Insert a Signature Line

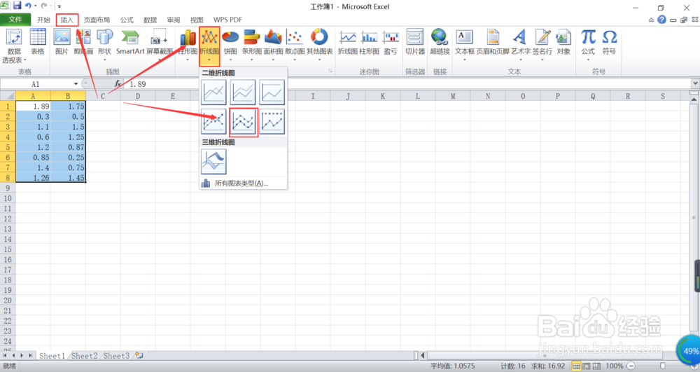[542, 45]
